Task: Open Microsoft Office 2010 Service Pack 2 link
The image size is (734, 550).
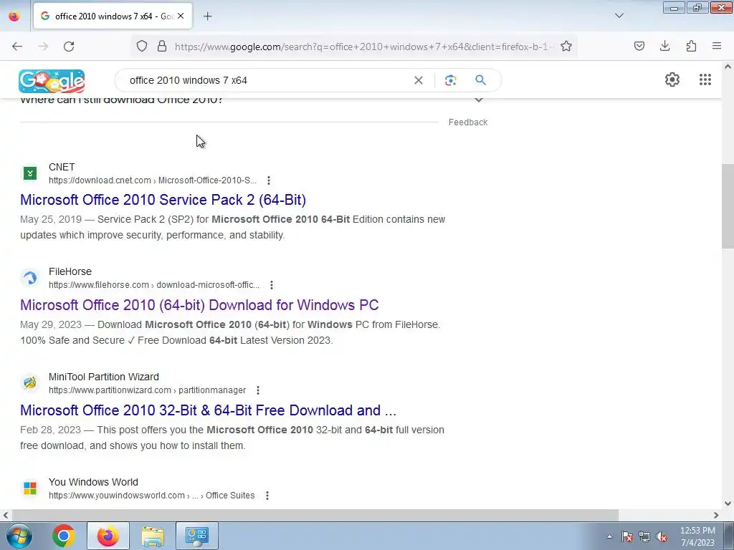Action: (x=163, y=200)
